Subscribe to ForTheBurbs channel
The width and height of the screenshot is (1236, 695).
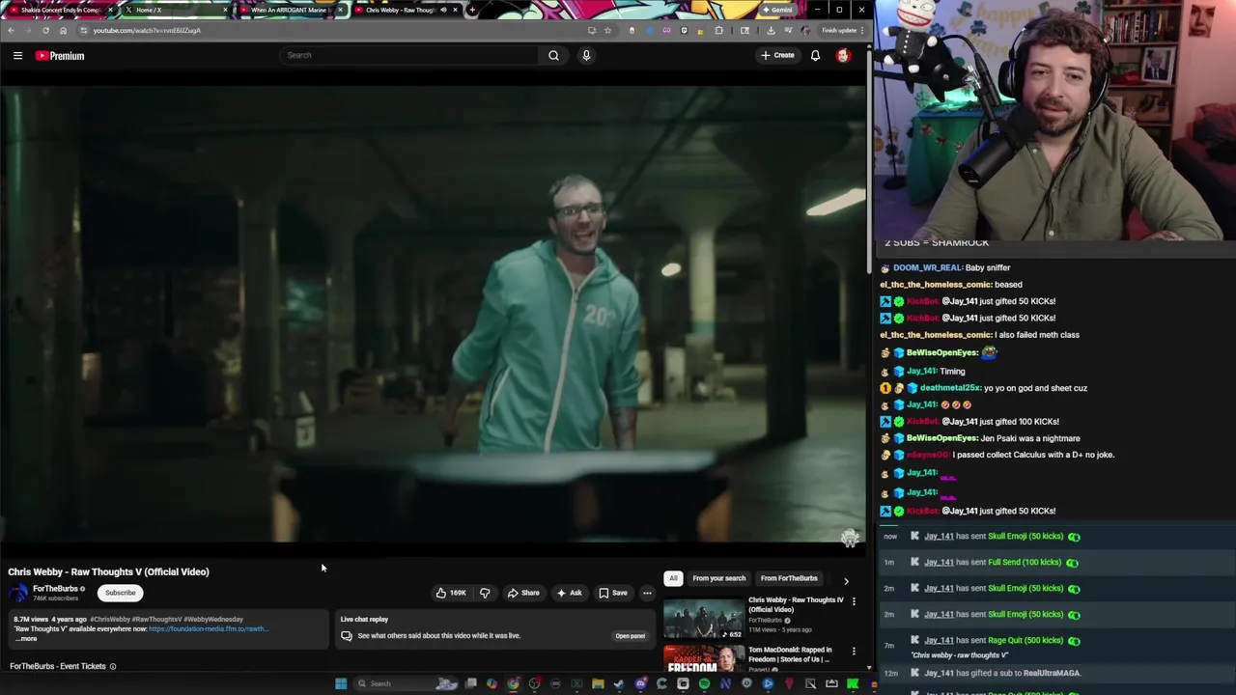click(x=121, y=593)
